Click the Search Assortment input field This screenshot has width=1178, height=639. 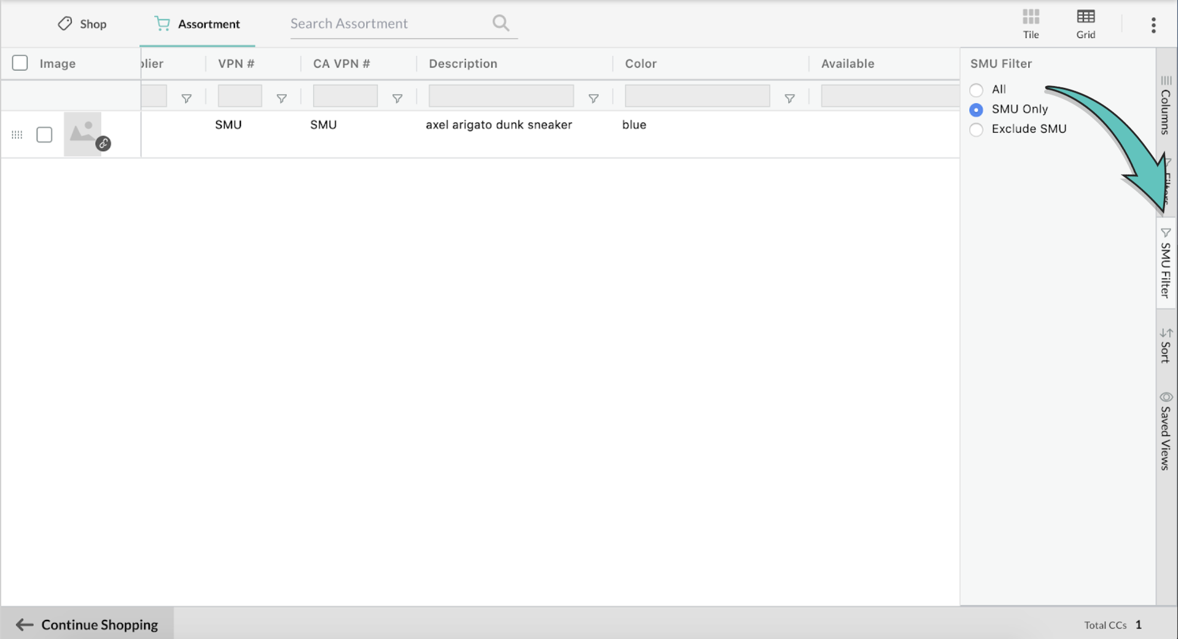pyautogui.click(x=387, y=23)
